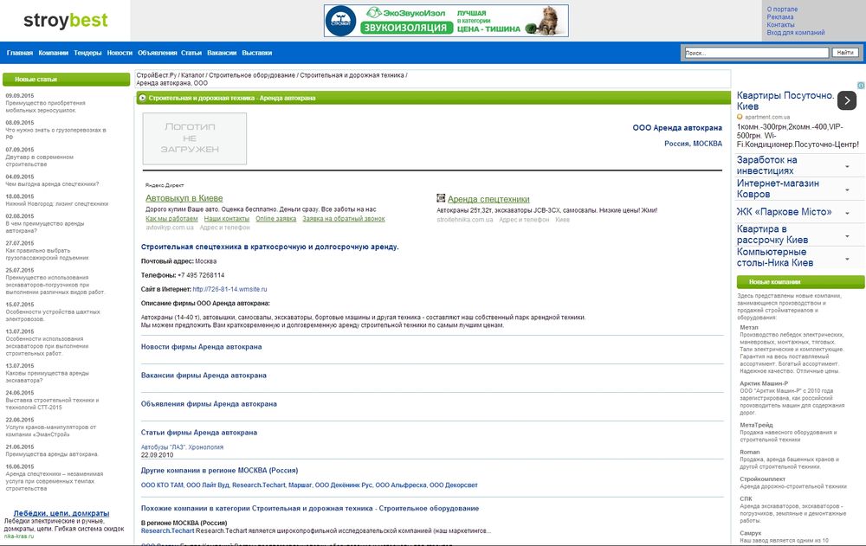Screen dimensions: 866x546
Task: Expand the 'Компьютерные столы-Ника Киев' ad item
Action: pyautogui.click(x=847, y=259)
